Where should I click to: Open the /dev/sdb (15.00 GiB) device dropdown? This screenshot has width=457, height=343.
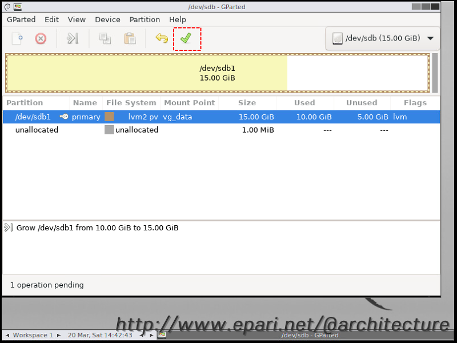click(x=382, y=38)
